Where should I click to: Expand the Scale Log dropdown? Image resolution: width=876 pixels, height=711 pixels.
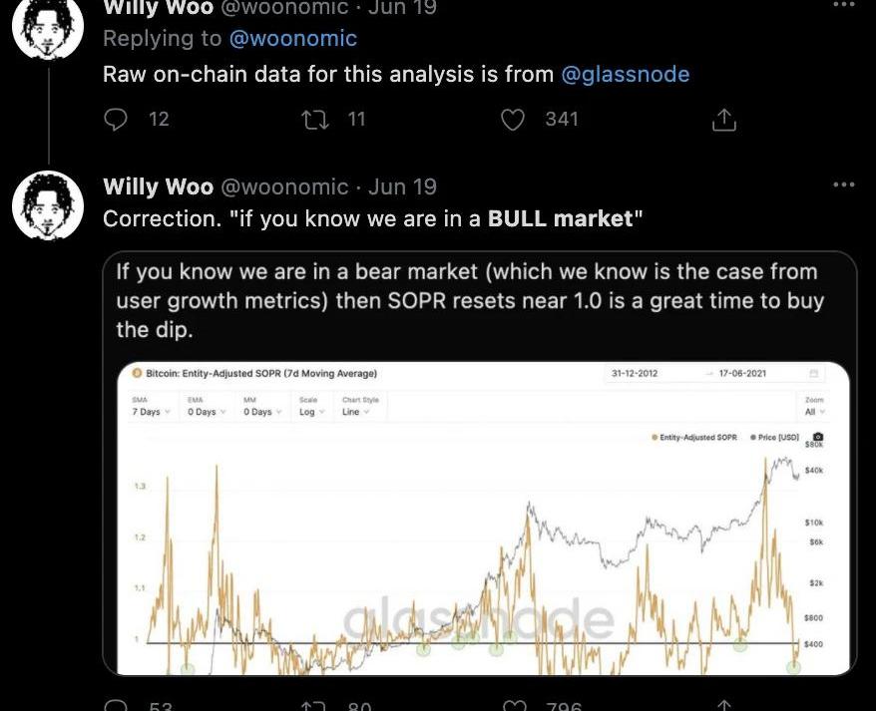(312, 412)
